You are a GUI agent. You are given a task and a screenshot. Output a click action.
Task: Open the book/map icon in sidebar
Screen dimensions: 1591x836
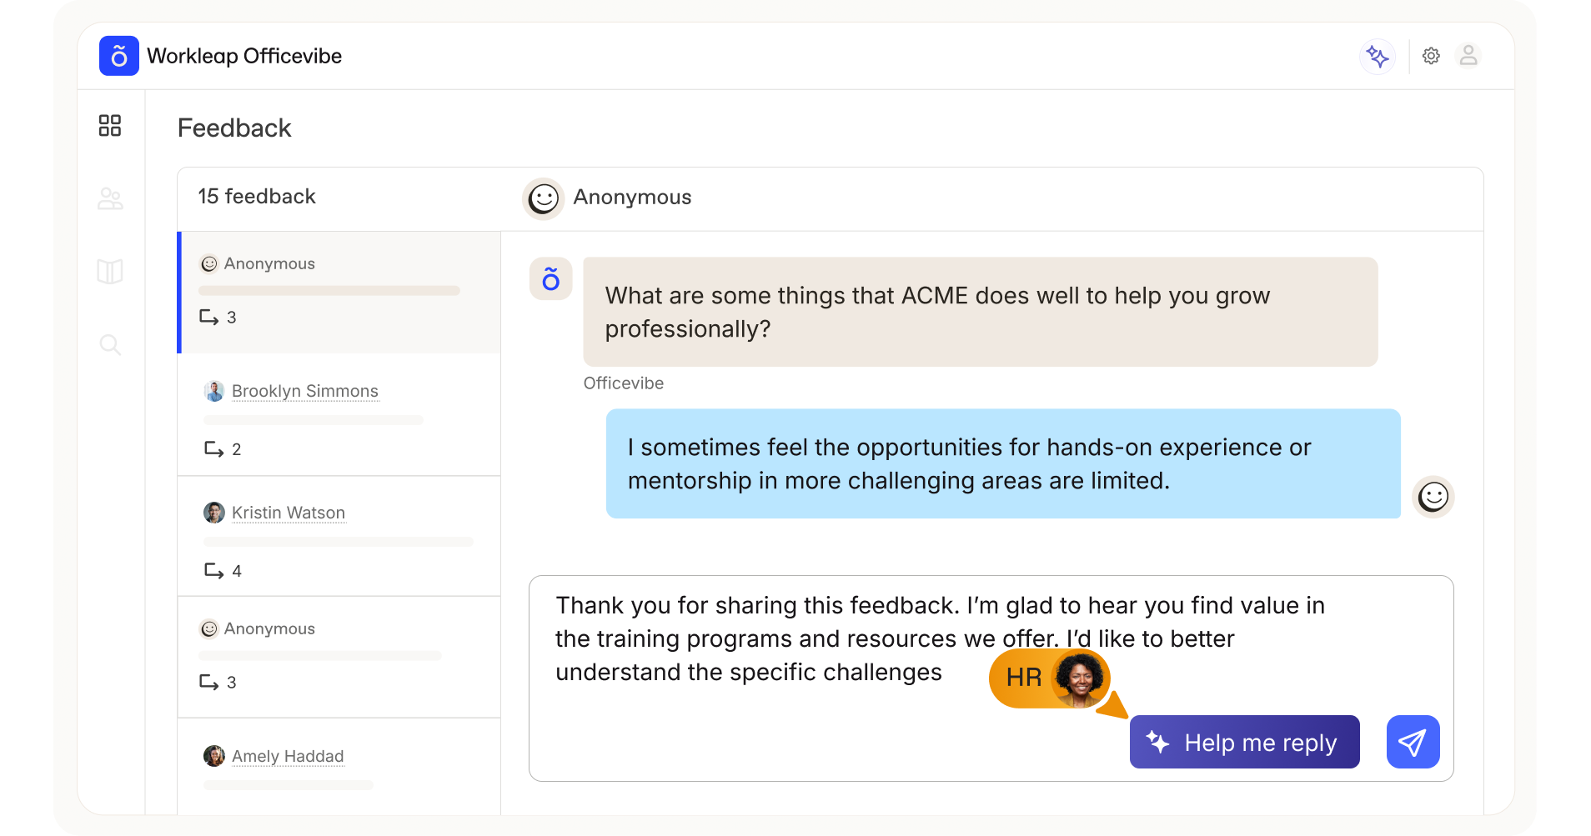(x=110, y=272)
